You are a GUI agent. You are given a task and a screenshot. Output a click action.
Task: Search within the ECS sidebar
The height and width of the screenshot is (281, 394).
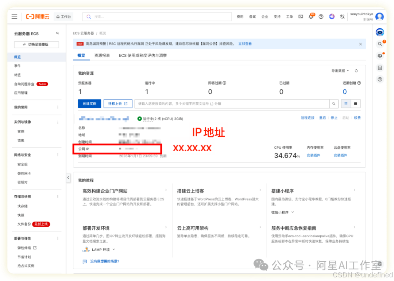pos(58,33)
